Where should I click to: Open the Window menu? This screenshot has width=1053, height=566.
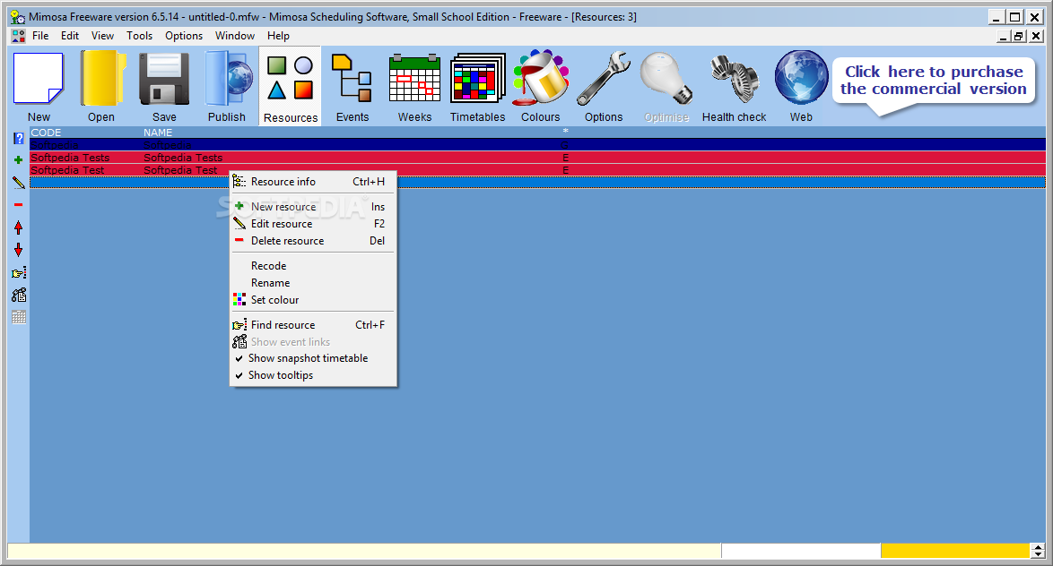(x=235, y=36)
